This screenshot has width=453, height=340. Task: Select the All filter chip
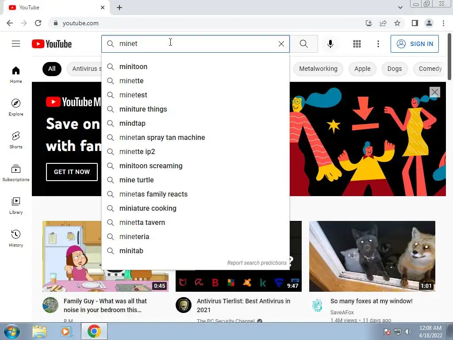(x=52, y=69)
